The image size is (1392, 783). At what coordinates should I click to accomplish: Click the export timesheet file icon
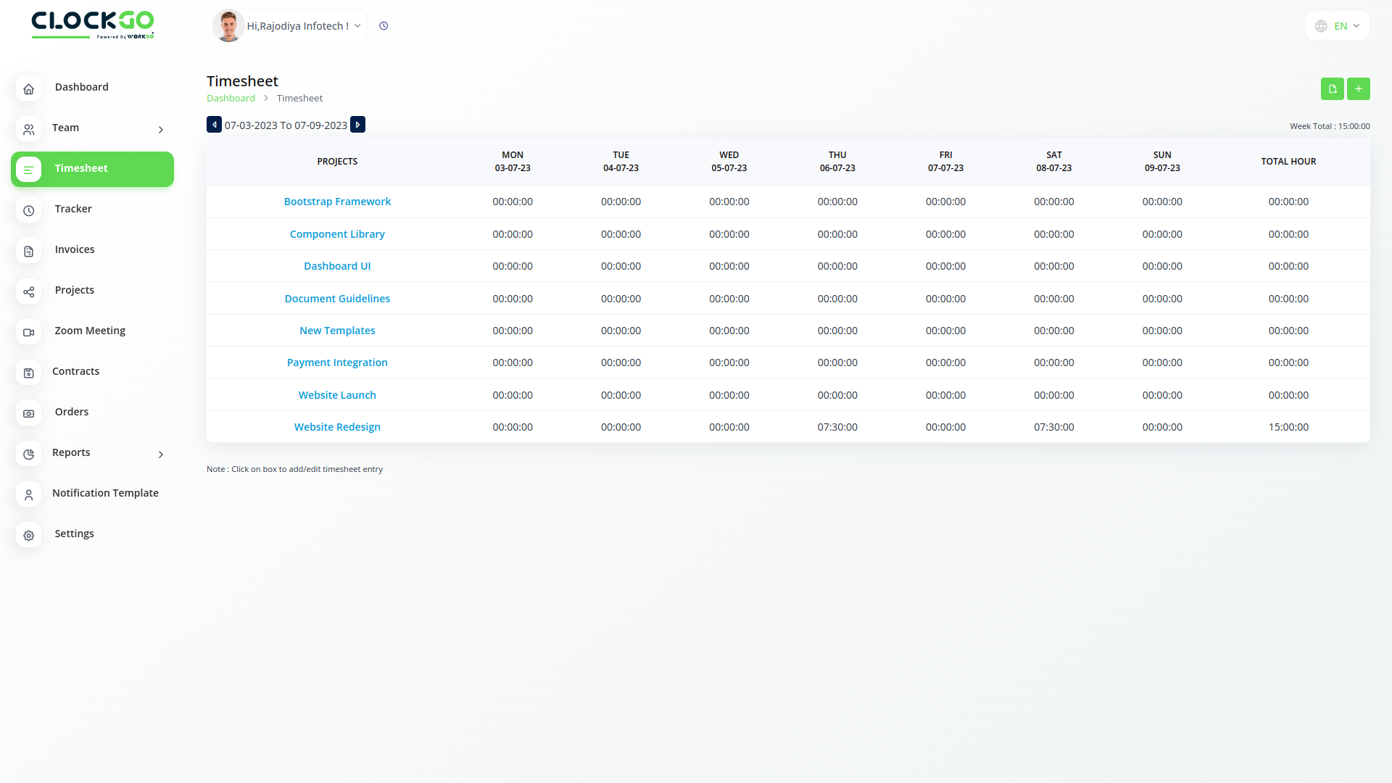[1332, 88]
